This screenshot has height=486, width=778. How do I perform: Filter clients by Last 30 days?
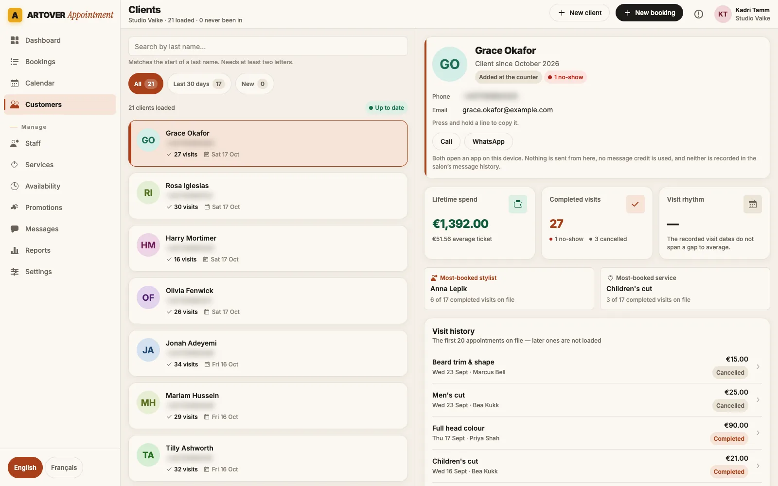pos(199,84)
